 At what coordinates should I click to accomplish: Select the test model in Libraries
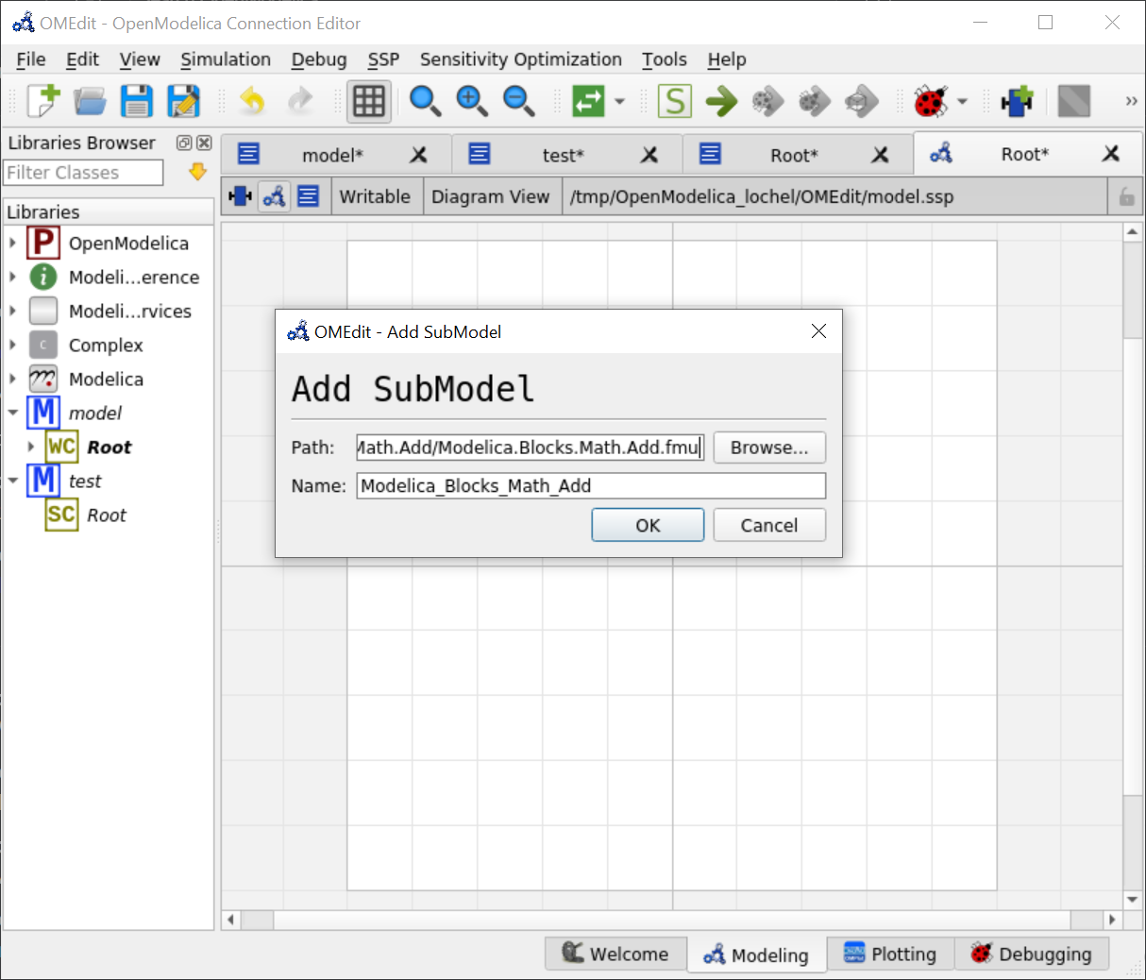tap(85, 481)
